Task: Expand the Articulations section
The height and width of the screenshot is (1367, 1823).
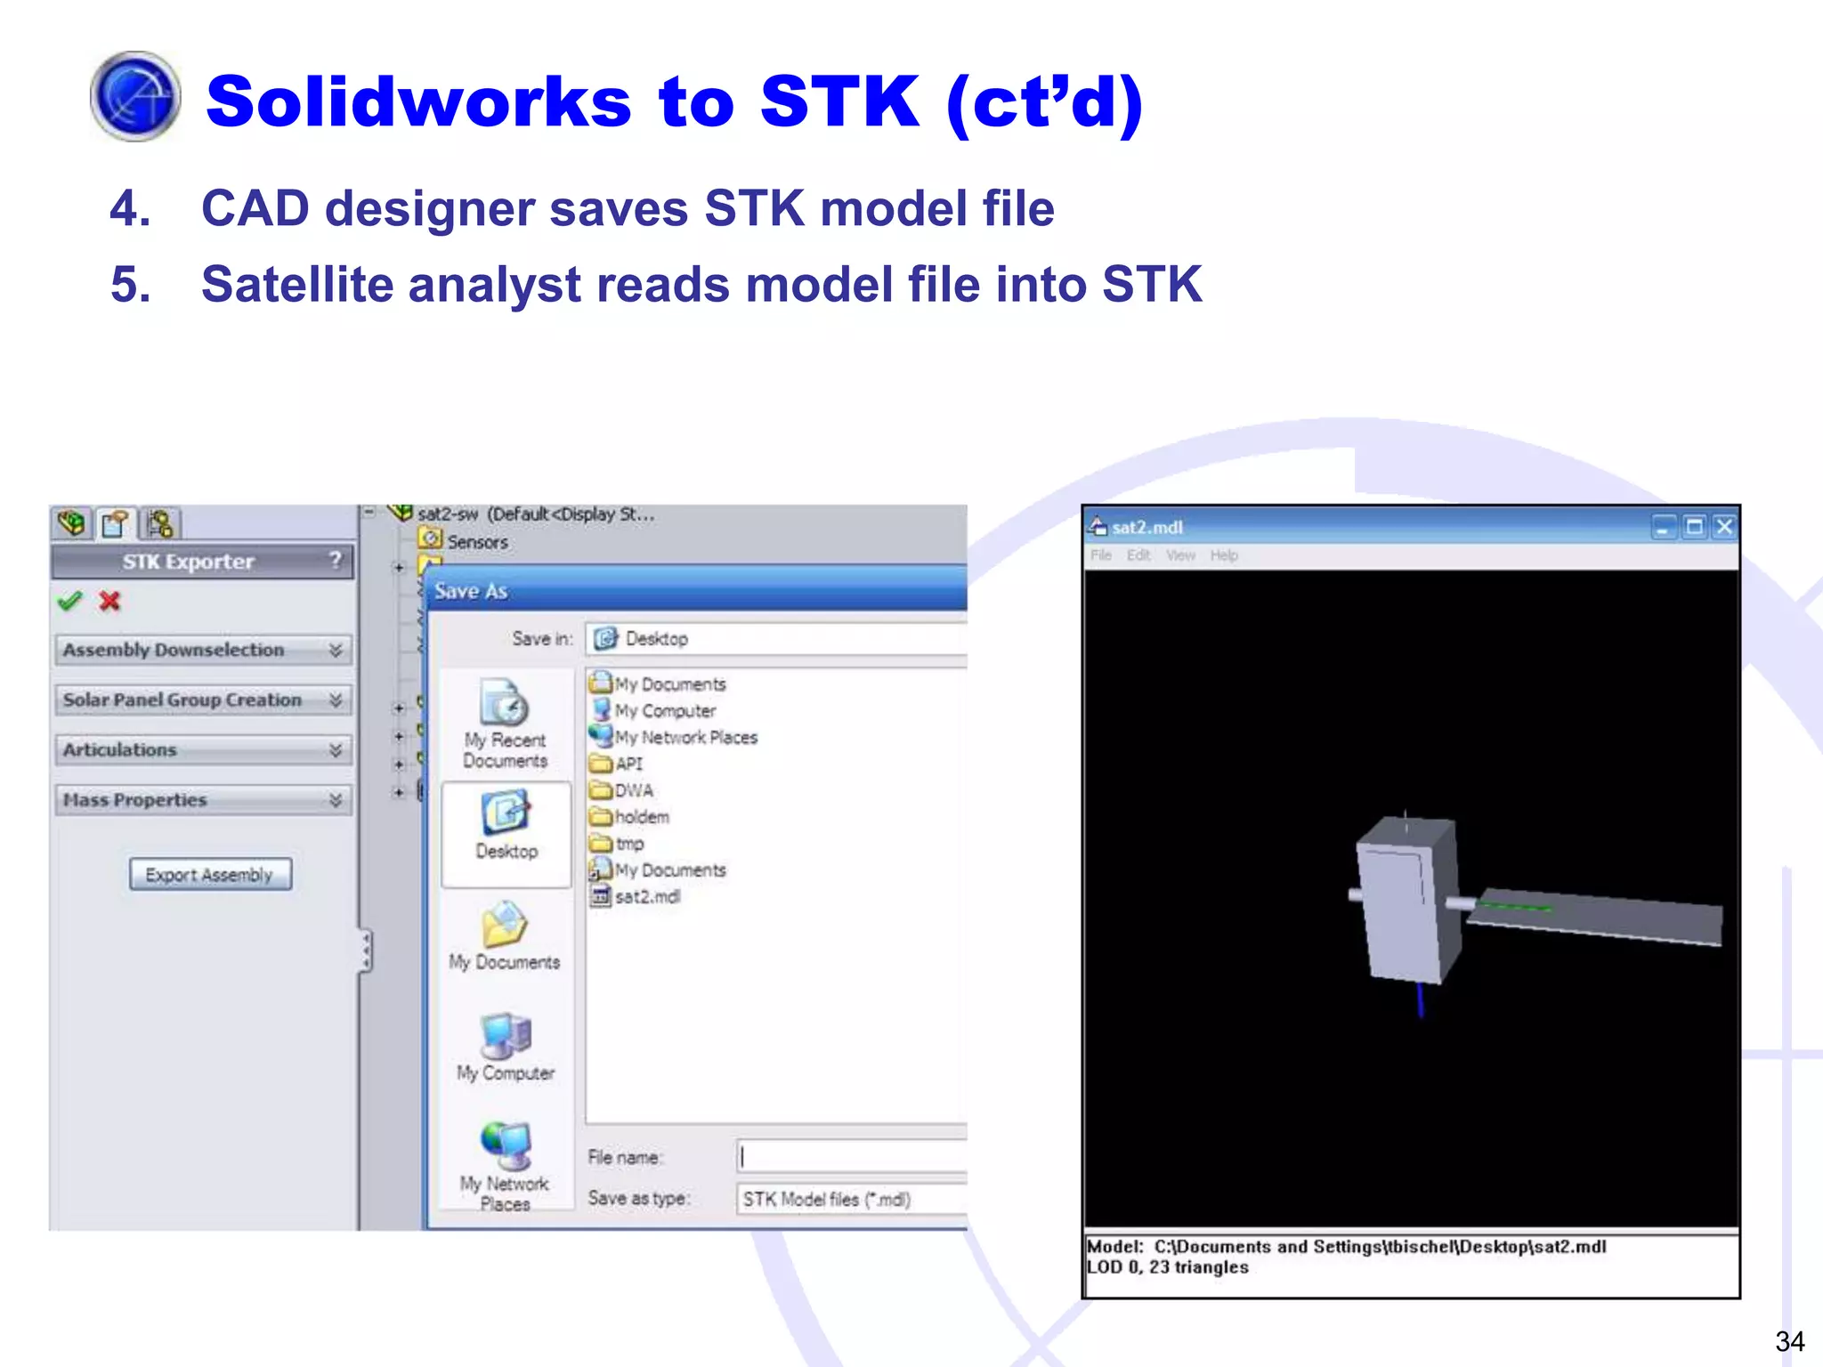Action: click(x=204, y=749)
